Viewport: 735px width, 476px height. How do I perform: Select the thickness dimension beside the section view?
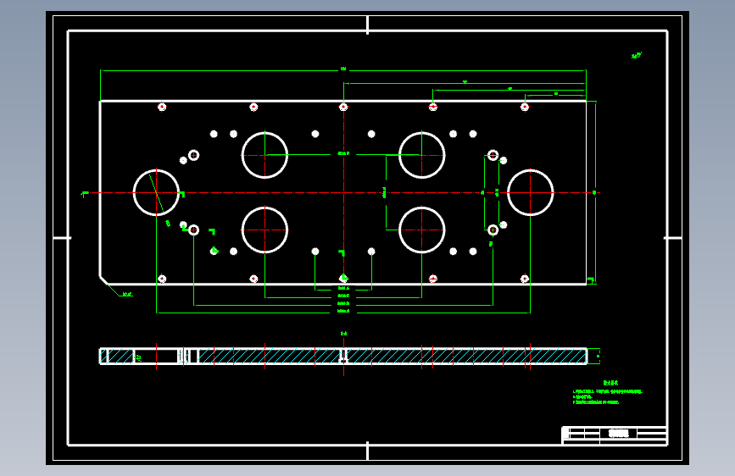tap(598, 356)
